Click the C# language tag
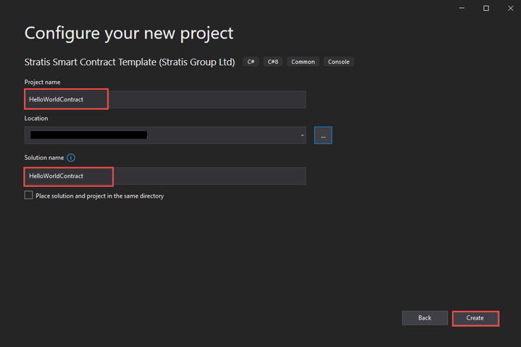Viewport: 521px width, 347px height. coord(251,62)
